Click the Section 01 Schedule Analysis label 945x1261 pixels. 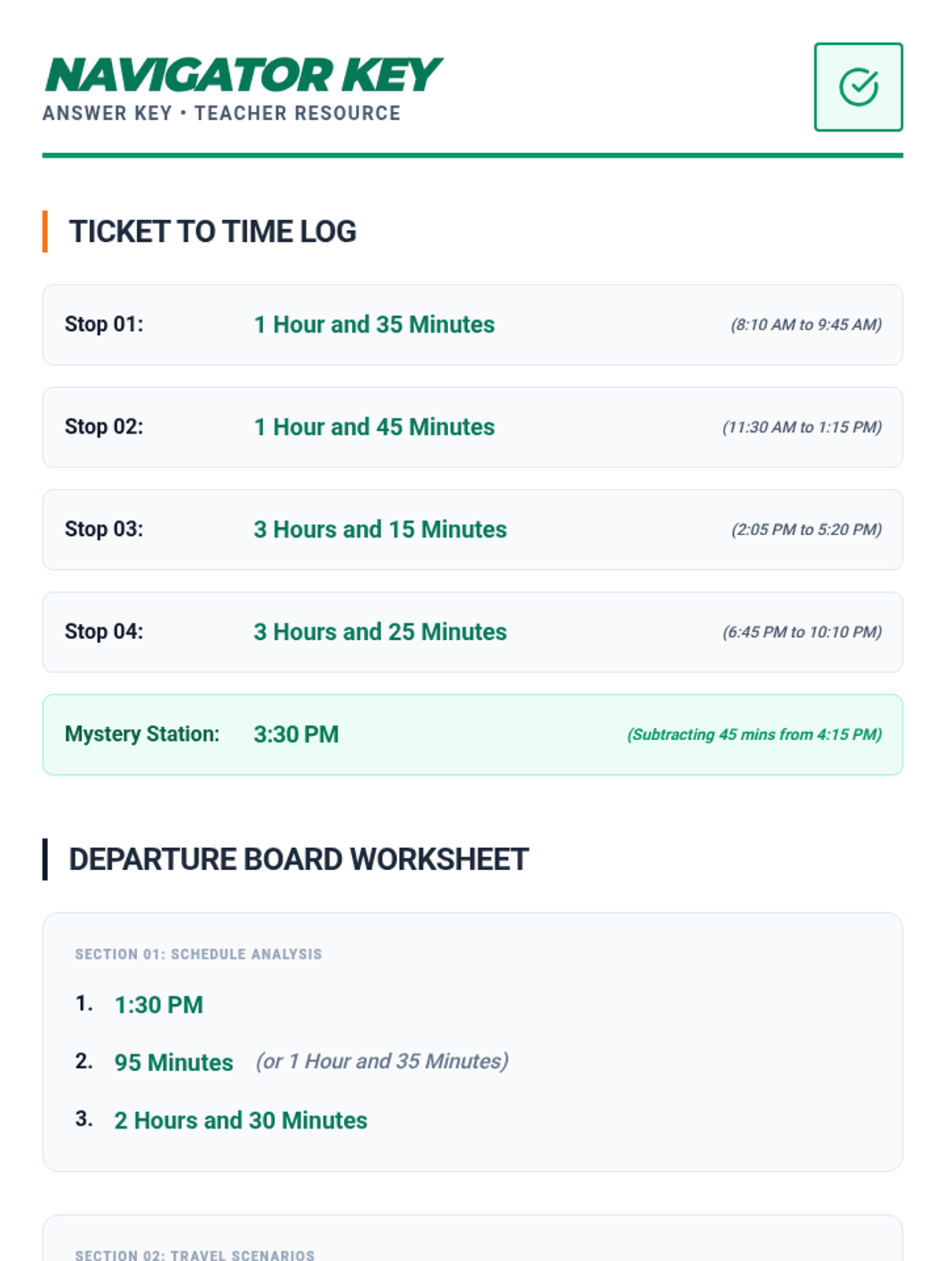pyautogui.click(x=198, y=954)
